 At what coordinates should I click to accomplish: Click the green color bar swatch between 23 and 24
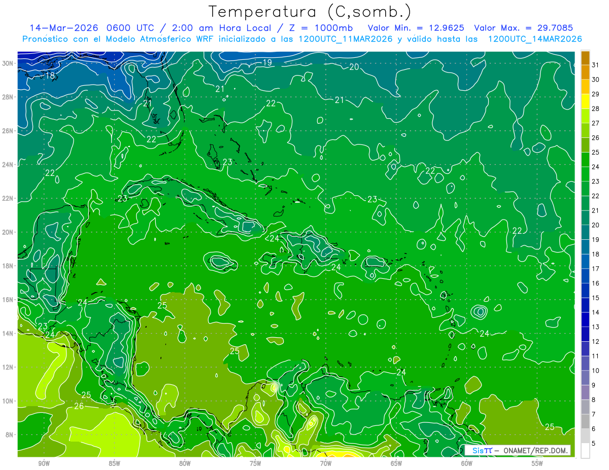click(585, 174)
